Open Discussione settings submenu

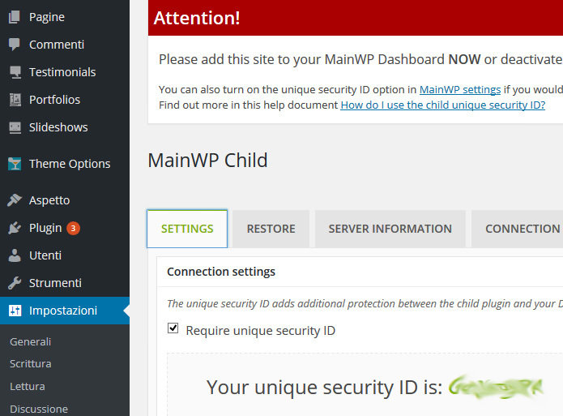point(39,410)
